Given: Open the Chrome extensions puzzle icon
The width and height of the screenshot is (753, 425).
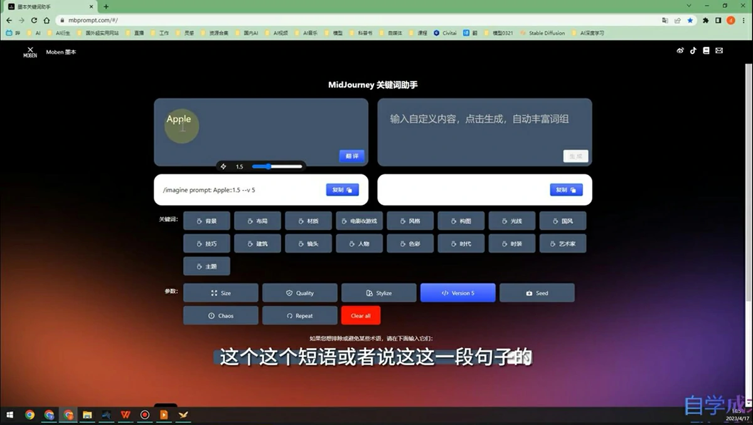Looking at the screenshot, I should (706, 20).
